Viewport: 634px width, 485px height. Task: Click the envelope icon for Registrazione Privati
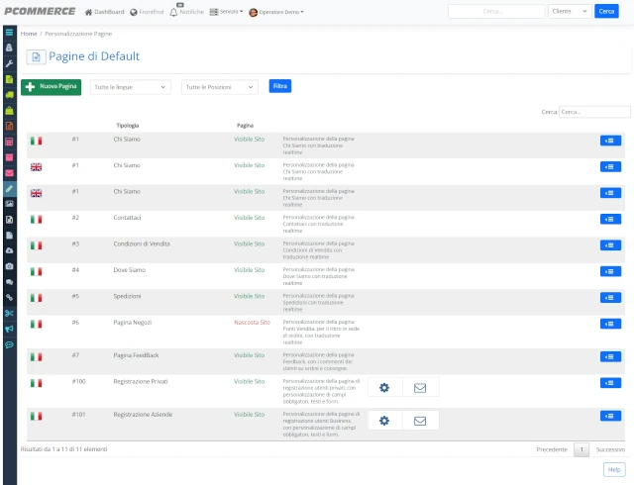click(420, 388)
